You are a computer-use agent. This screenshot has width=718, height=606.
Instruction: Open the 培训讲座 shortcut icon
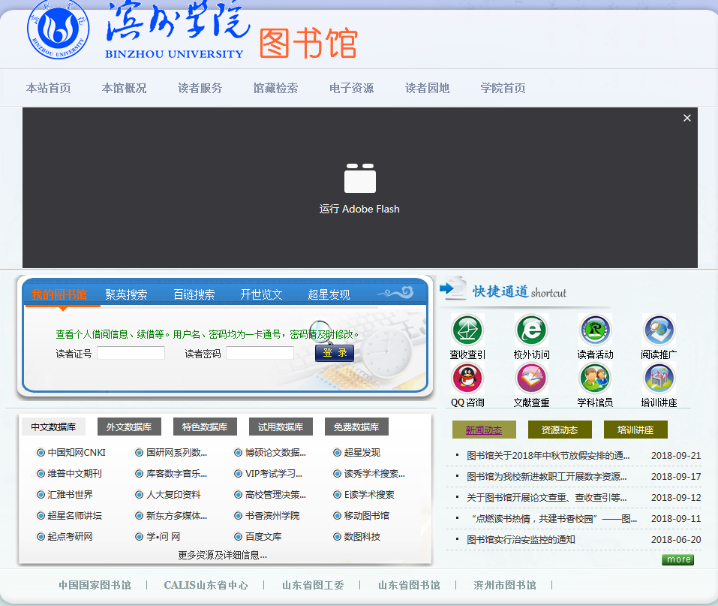(x=659, y=378)
